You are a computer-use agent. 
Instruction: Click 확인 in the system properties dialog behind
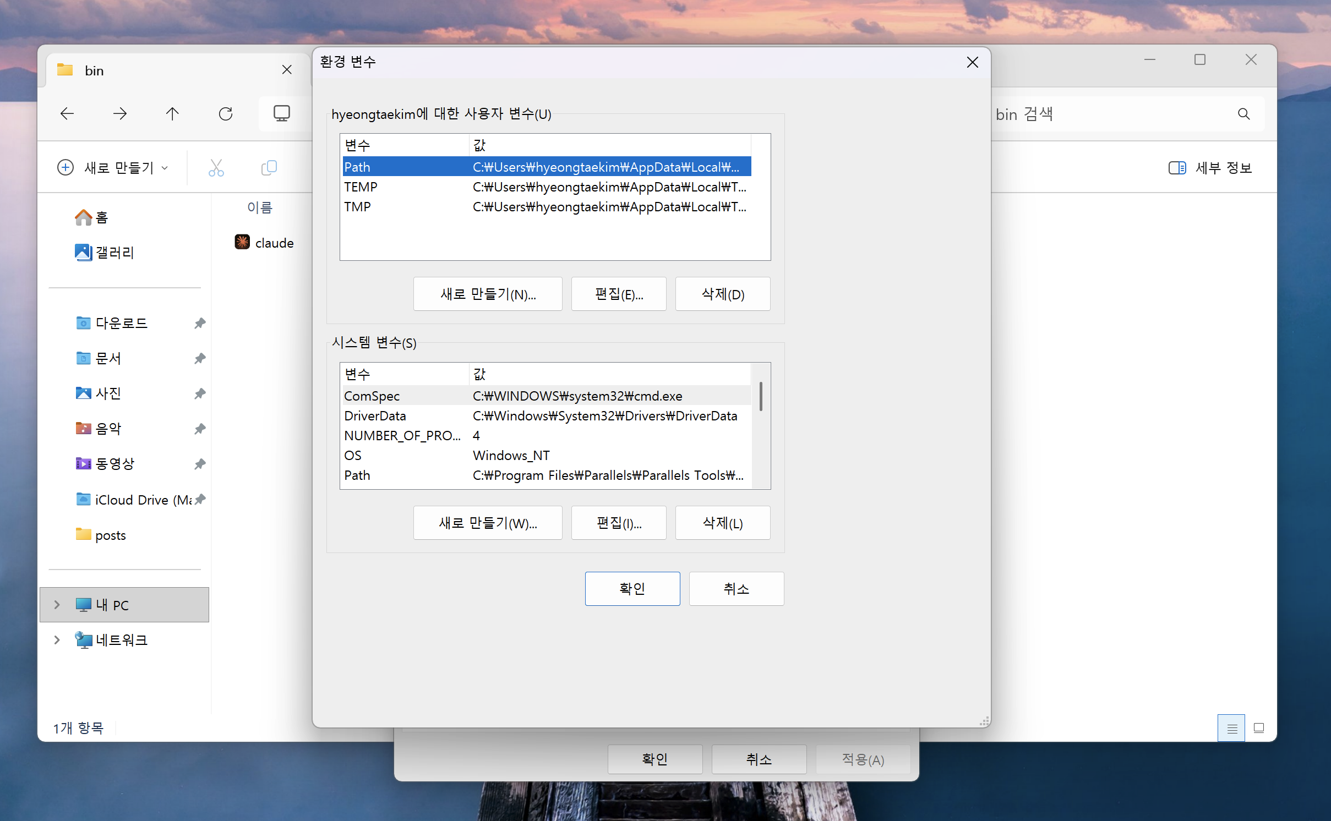pyautogui.click(x=655, y=759)
